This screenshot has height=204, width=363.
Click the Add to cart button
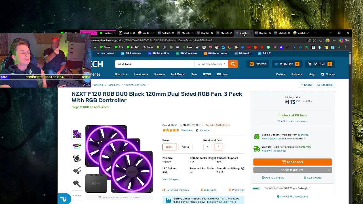coord(292,162)
